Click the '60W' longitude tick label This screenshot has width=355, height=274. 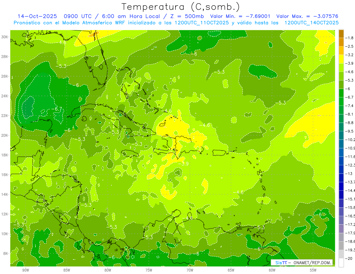click(x=272, y=270)
